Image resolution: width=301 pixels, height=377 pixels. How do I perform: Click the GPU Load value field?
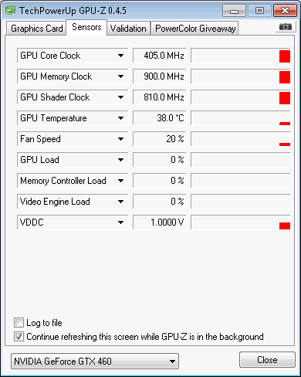[x=159, y=160]
